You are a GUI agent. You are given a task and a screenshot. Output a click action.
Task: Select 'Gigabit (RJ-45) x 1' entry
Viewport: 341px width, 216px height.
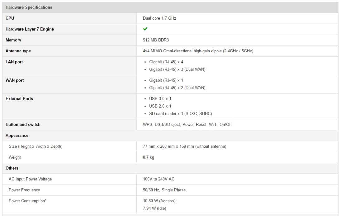(166, 80)
